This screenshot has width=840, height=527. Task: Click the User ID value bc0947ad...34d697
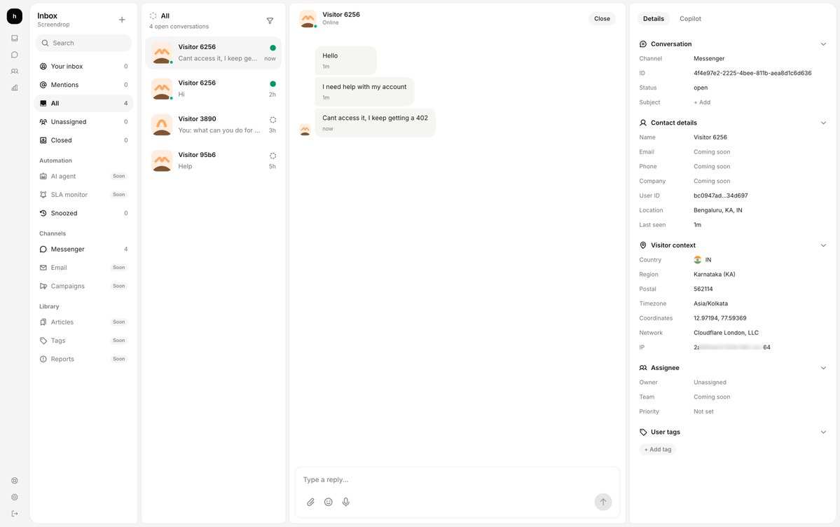tap(720, 196)
